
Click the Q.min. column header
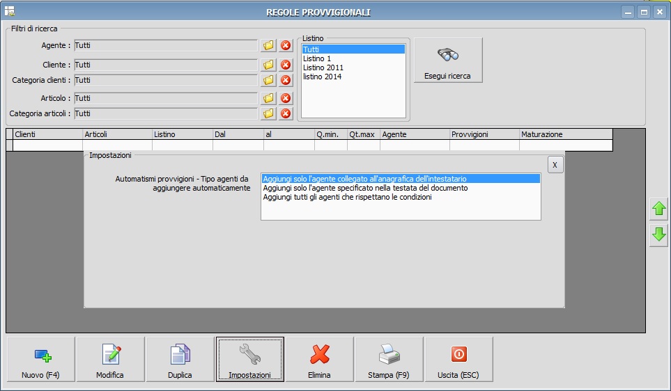[x=331, y=134]
